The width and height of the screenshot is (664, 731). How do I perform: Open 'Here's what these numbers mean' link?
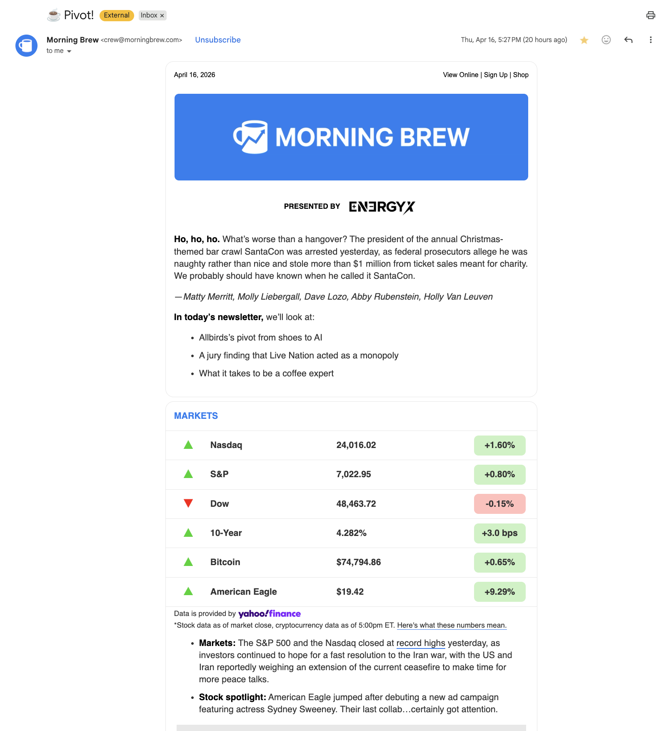(452, 625)
